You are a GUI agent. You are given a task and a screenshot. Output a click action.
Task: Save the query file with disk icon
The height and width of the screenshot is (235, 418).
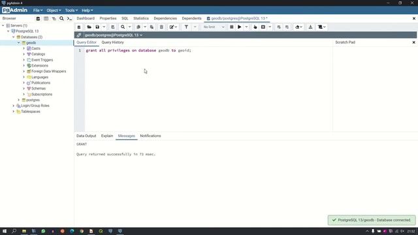click(x=97, y=27)
